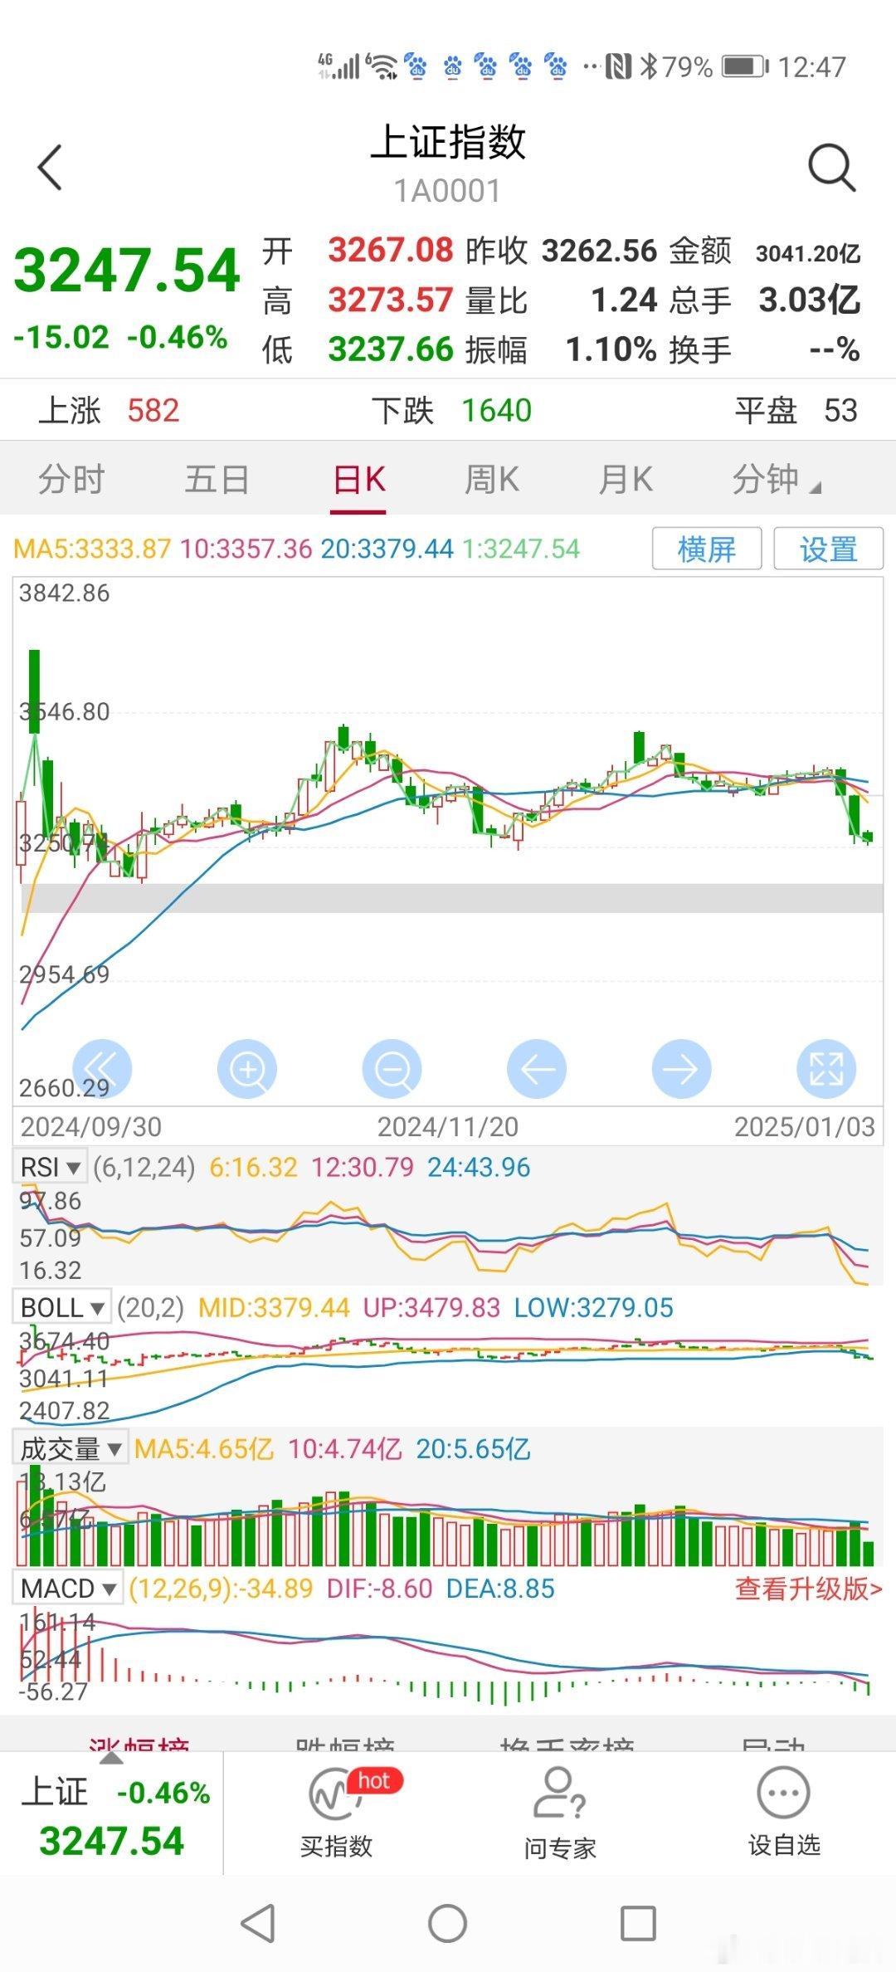The image size is (896, 1972).
Task: Tap the 平盘 53 count
Action: 796,410
